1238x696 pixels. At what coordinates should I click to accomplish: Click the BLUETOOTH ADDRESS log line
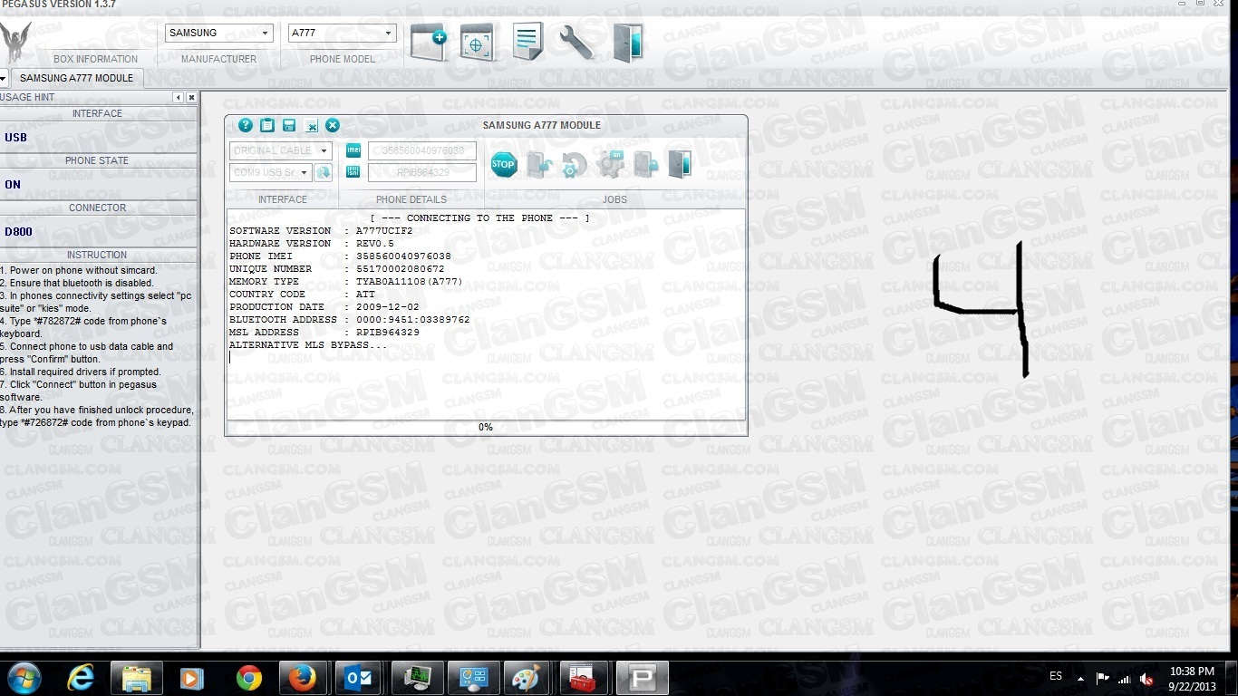[350, 320]
